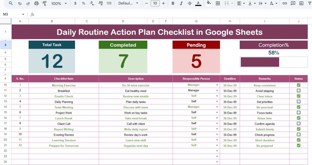Viewport: 312px width, 165px height.
Task: Click the increase font size button
Action: (x=163, y=3)
